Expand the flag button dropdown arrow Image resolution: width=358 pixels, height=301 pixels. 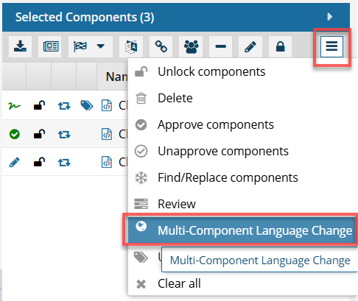pos(101,46)
